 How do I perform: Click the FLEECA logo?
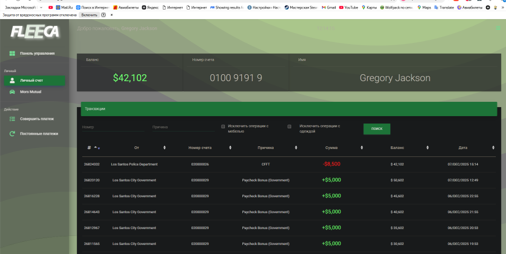(35, 32)
